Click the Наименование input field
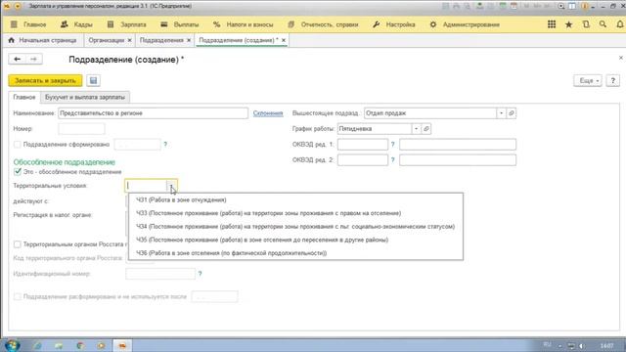This screenshot has width=626, height=352. point(153,113)
